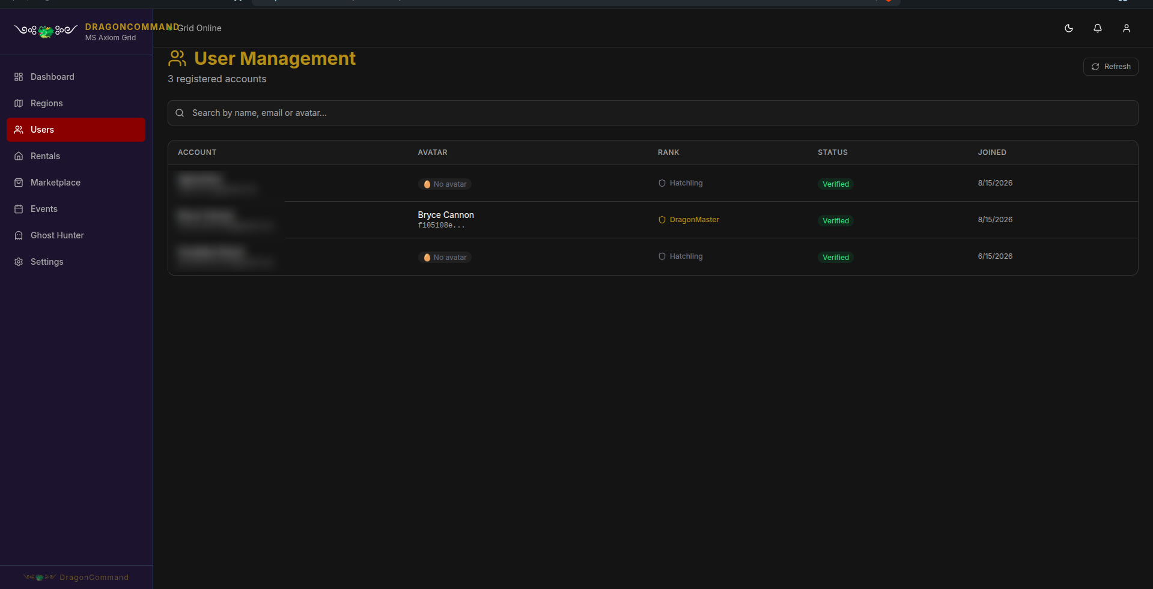Go to Marketplace page
The height and width of the screenshot is (589, 1153).
pyautogui.click(x=76, y=183)
